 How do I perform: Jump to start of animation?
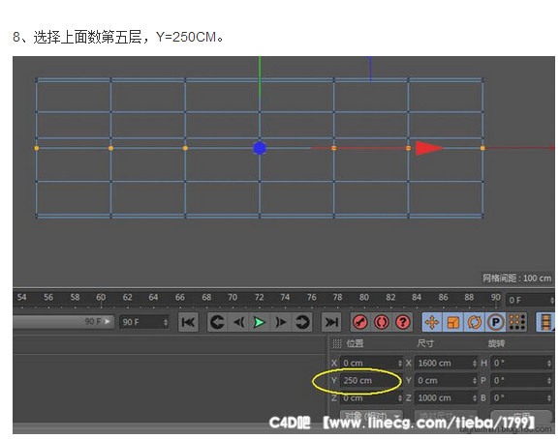tap(188, 322)
